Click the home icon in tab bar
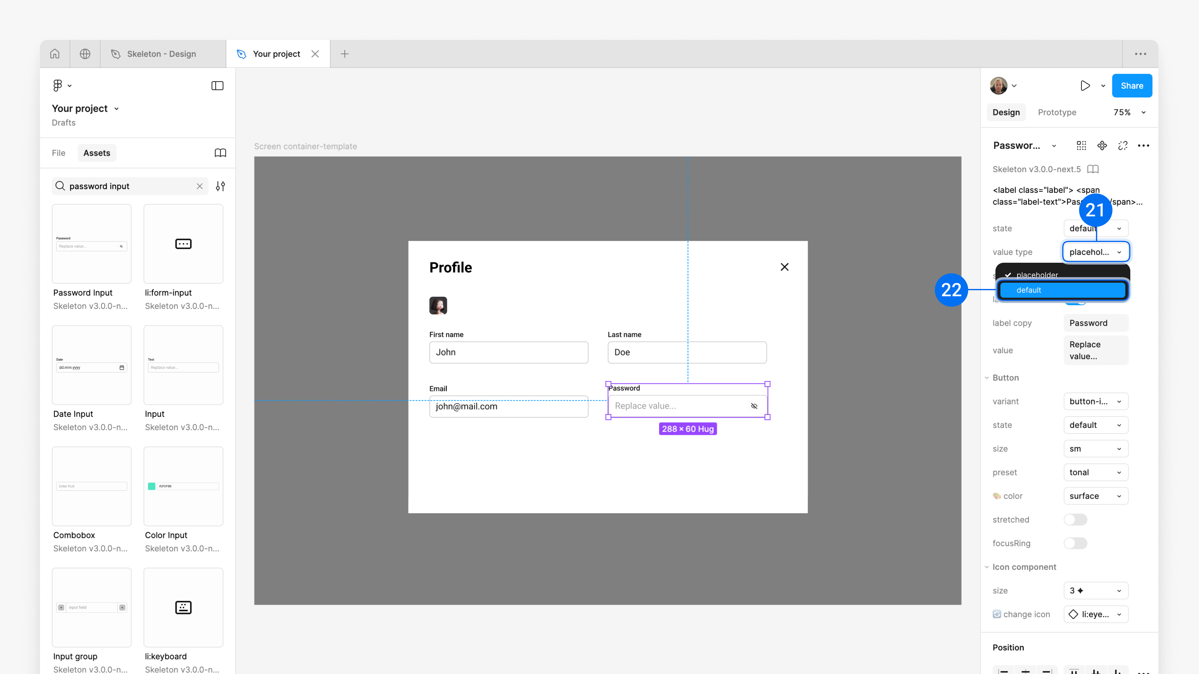Screen dimensions: 1199x674 (54, 53)
